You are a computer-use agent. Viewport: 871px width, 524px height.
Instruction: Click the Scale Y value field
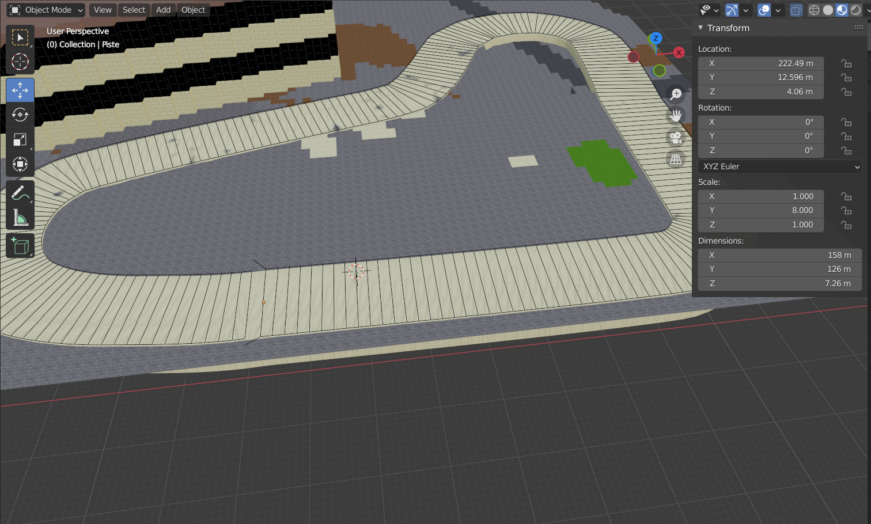click(760, 211)
